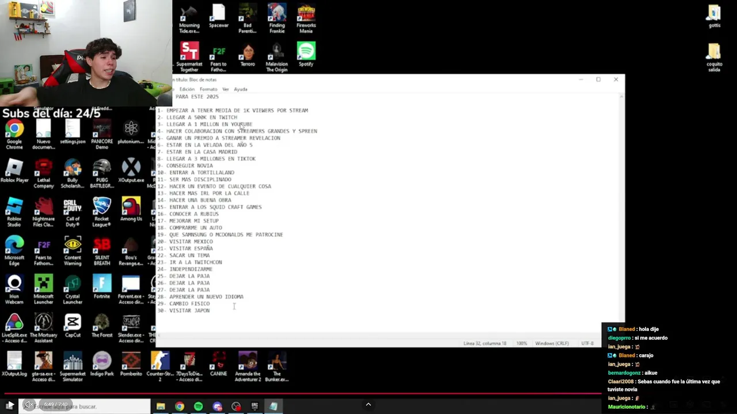The width and height of the screenshot is (737, 414).
Task: Seek on the red video progress bar
Action: point(301,394)
